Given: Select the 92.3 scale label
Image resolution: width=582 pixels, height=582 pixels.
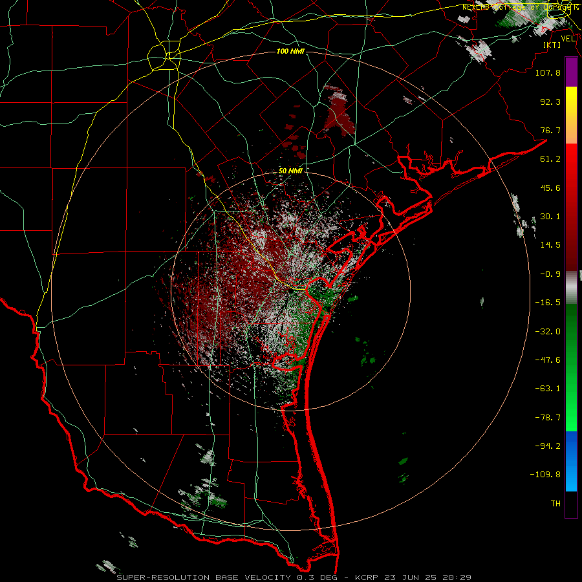Looking at the screenshot, I should point(550,102).
